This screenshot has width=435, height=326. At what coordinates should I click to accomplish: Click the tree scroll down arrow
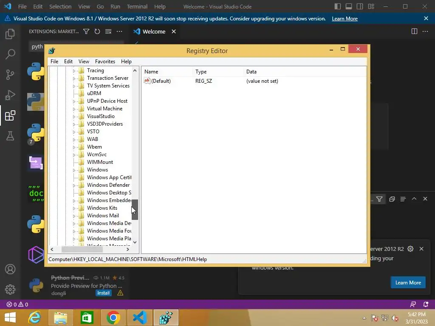click(135, 242)
